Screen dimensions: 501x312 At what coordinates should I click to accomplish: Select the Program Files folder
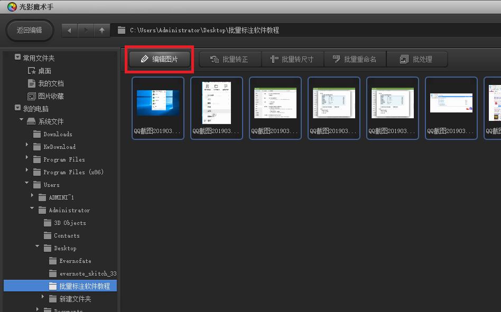(x=59, y=159)
